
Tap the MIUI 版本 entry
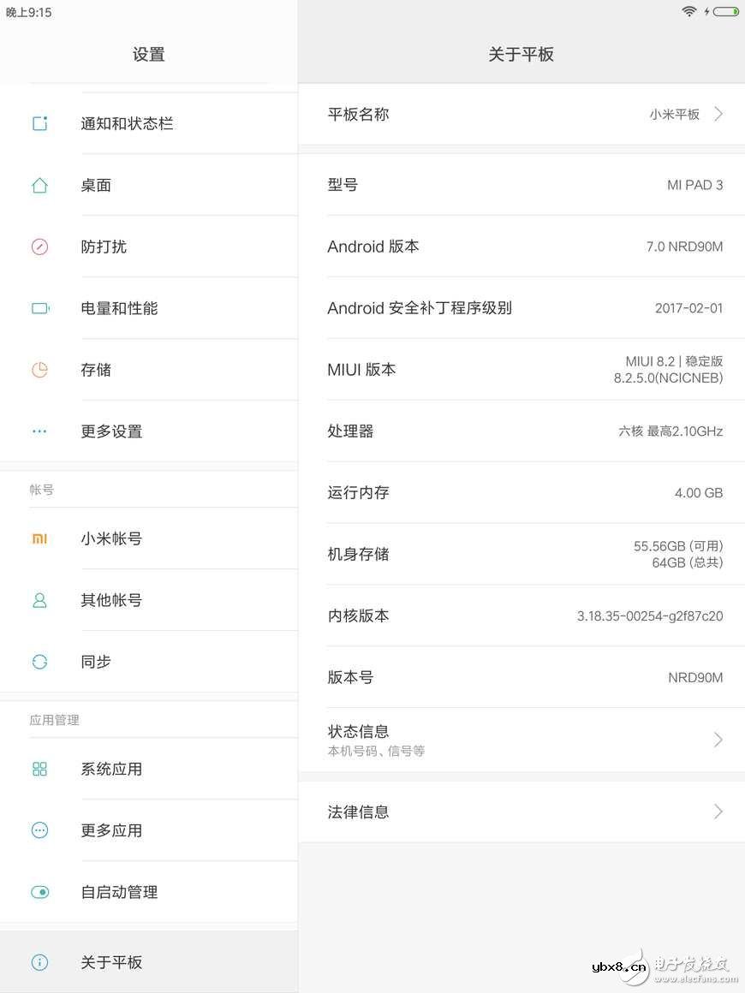522,370
